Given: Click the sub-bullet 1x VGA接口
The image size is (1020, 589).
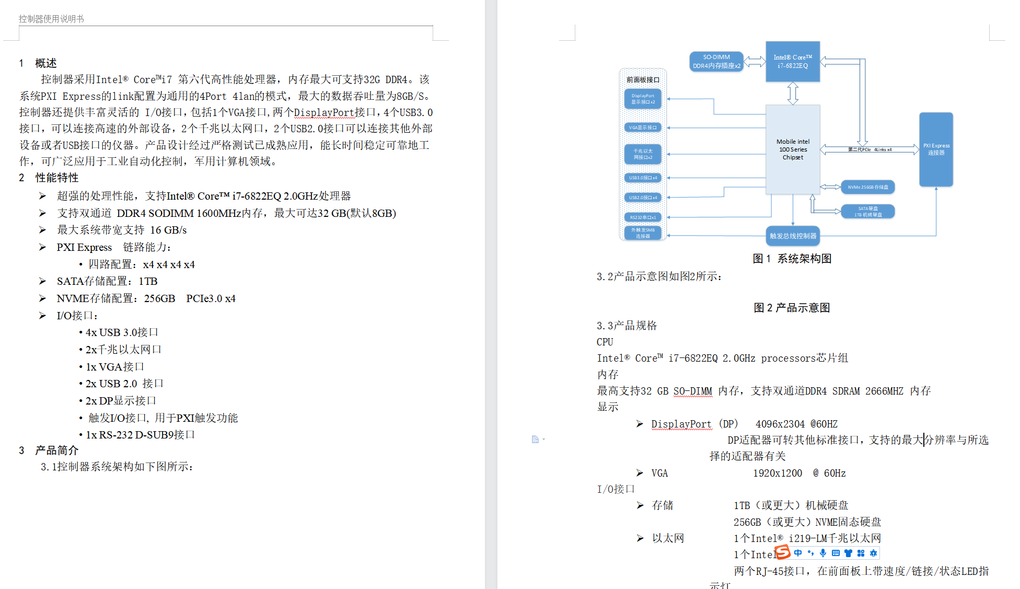Looking at the screenshot, I should [115, 367].
